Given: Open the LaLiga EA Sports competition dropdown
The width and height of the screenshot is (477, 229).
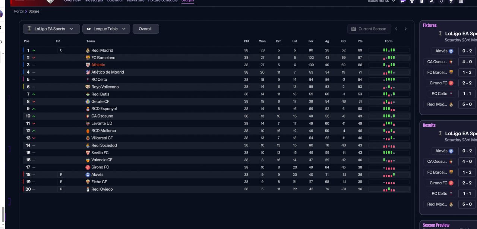Looking at the screenshot, I should tap(51, 29).
